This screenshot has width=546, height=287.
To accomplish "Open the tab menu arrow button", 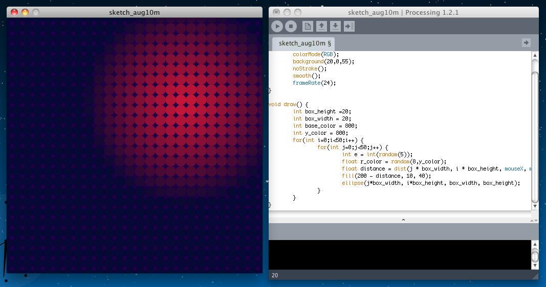I will (526, 43).
